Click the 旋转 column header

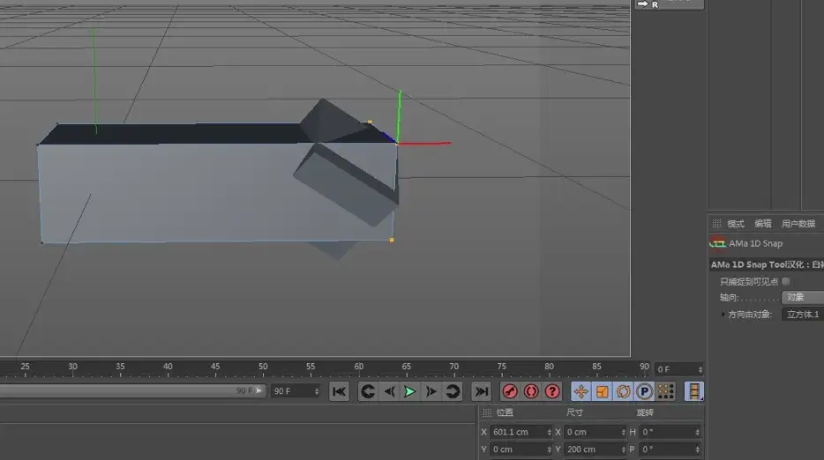645,412
